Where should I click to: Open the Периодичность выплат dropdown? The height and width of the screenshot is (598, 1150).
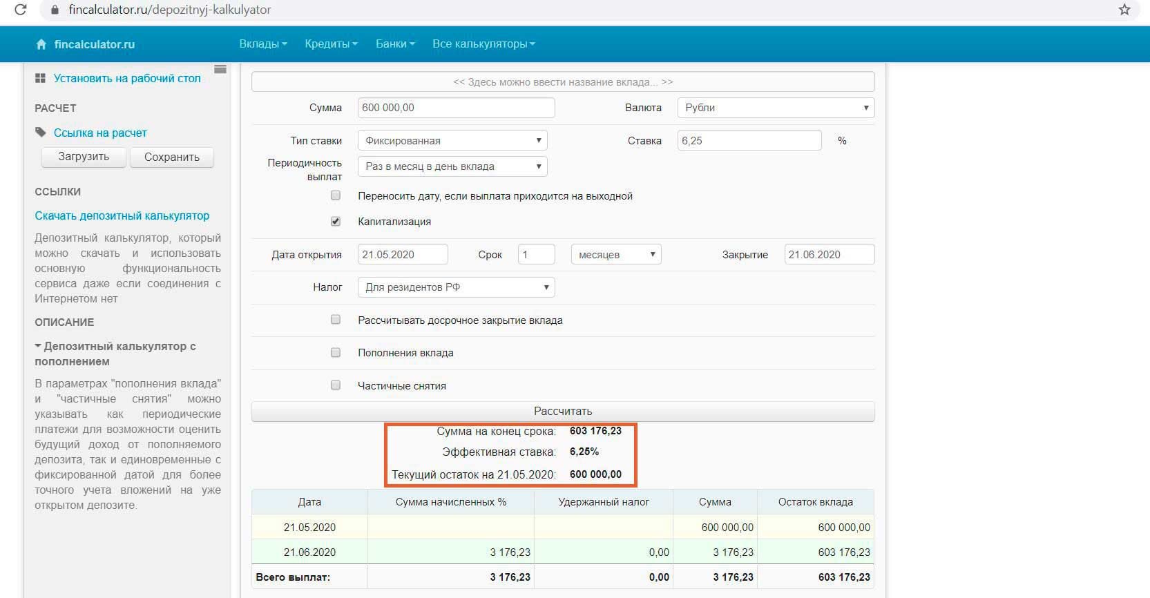click(452, 166)
